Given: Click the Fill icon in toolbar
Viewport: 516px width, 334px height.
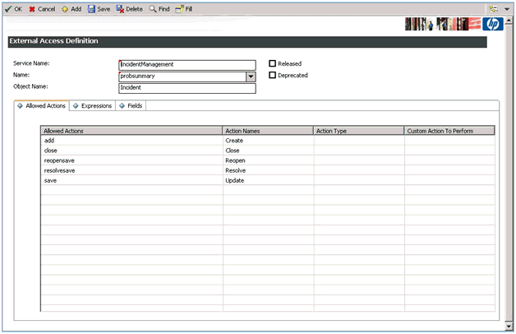Looking at the screenshot, I should click(179, 9).
